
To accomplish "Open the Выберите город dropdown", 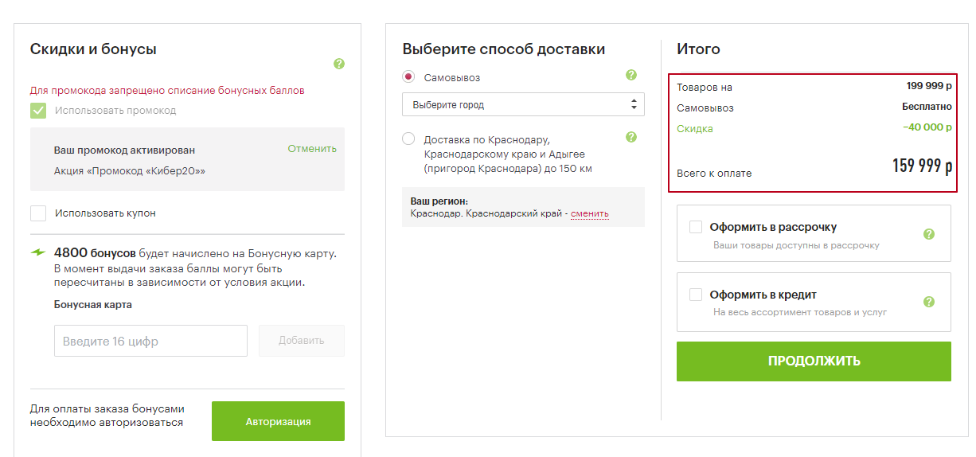I will (x=523, y=104).
